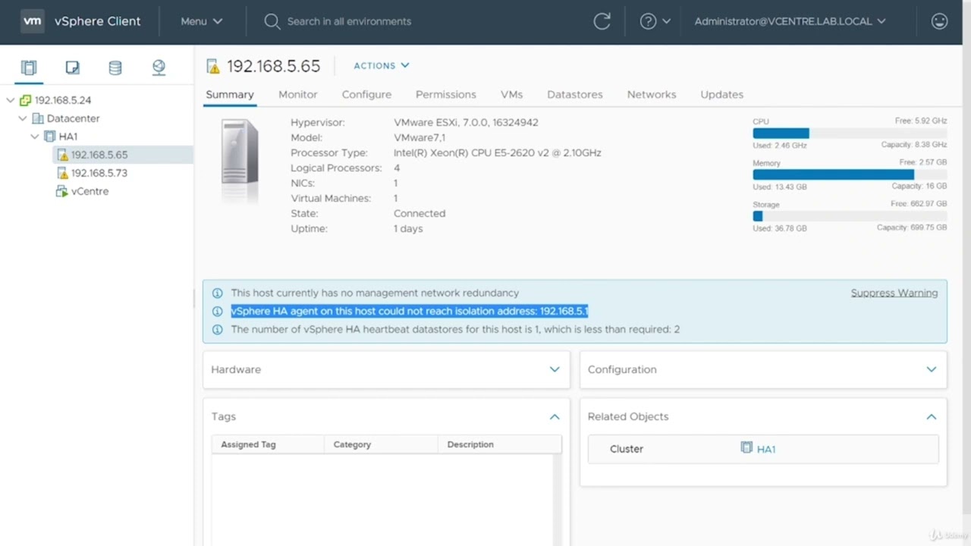Switch to the Configure tab

[366, 95]
